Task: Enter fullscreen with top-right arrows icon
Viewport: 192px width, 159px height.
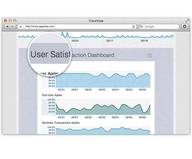Action: point(187,21)
